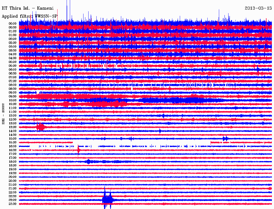274x209 pixels.
Task: Click the 04:30 time label
Action: pos(13,58)
